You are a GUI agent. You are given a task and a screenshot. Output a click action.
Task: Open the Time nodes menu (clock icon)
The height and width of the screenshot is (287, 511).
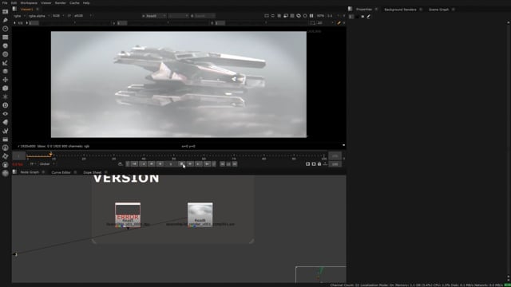click(6, 29)
